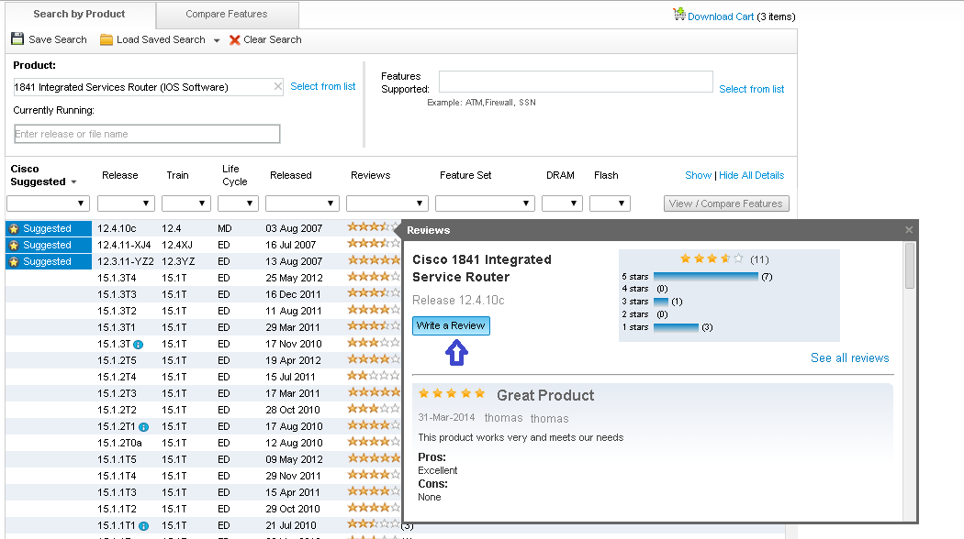Click the 25 May 2012 released date
Image resolution: width=964 pixels, height=539 pixels.
coord(294,278)
